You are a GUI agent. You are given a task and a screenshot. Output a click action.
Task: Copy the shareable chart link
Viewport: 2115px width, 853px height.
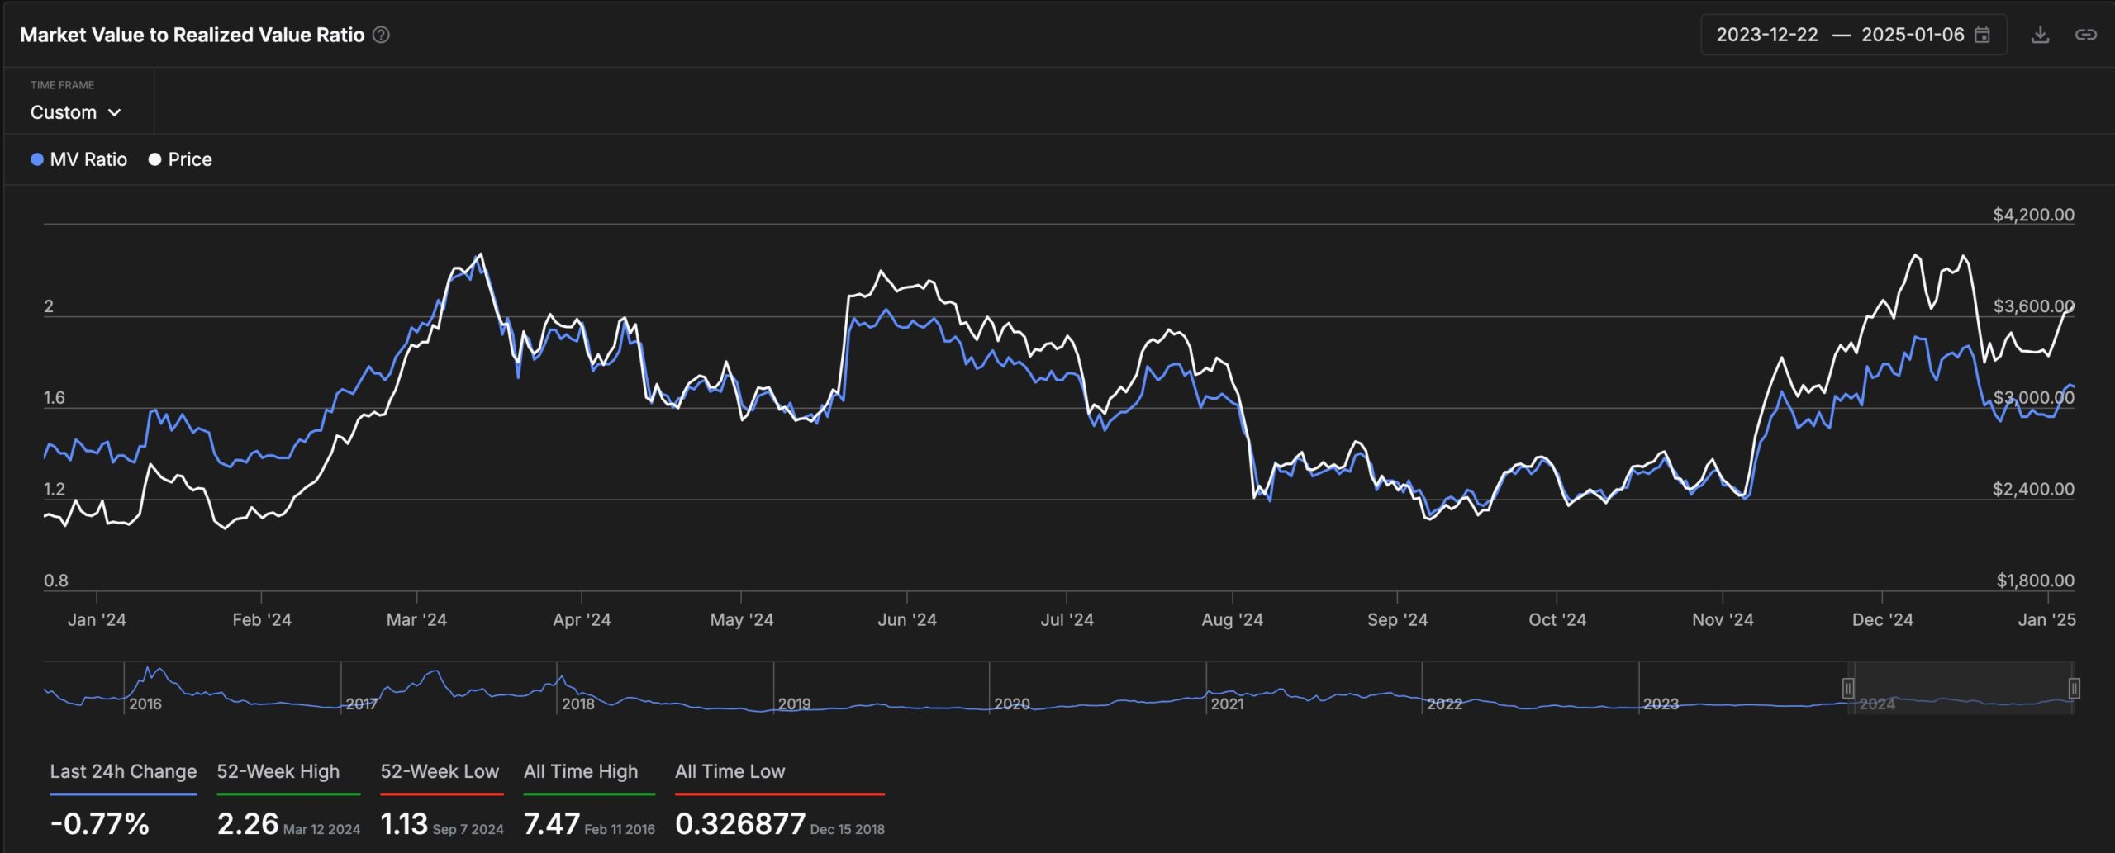(x=2089, y=34)
